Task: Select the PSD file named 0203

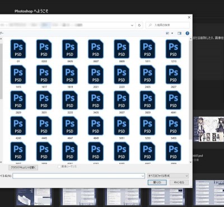Action: click(44, 51)
